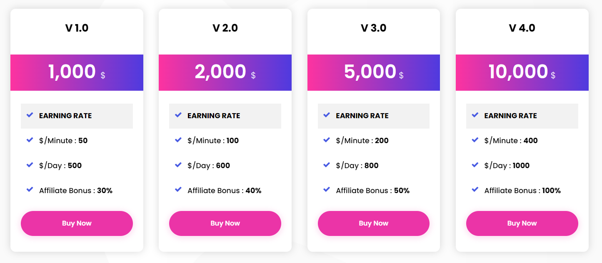Click checkmark next to $/Minute : 50
Image resolution: width=602 pixels, height=263 pixels.
point(30,140)
